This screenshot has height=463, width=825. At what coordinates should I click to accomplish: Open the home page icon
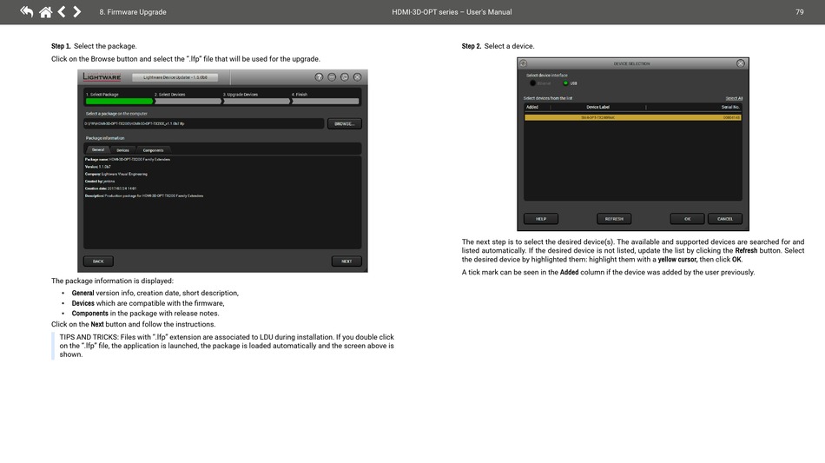[46, 11]
